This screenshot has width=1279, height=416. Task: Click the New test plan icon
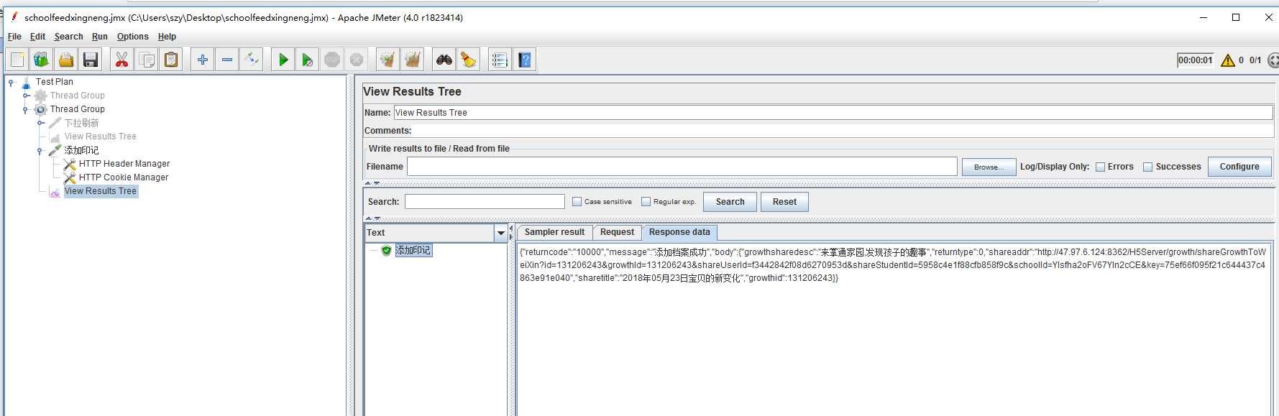[17, 60]
